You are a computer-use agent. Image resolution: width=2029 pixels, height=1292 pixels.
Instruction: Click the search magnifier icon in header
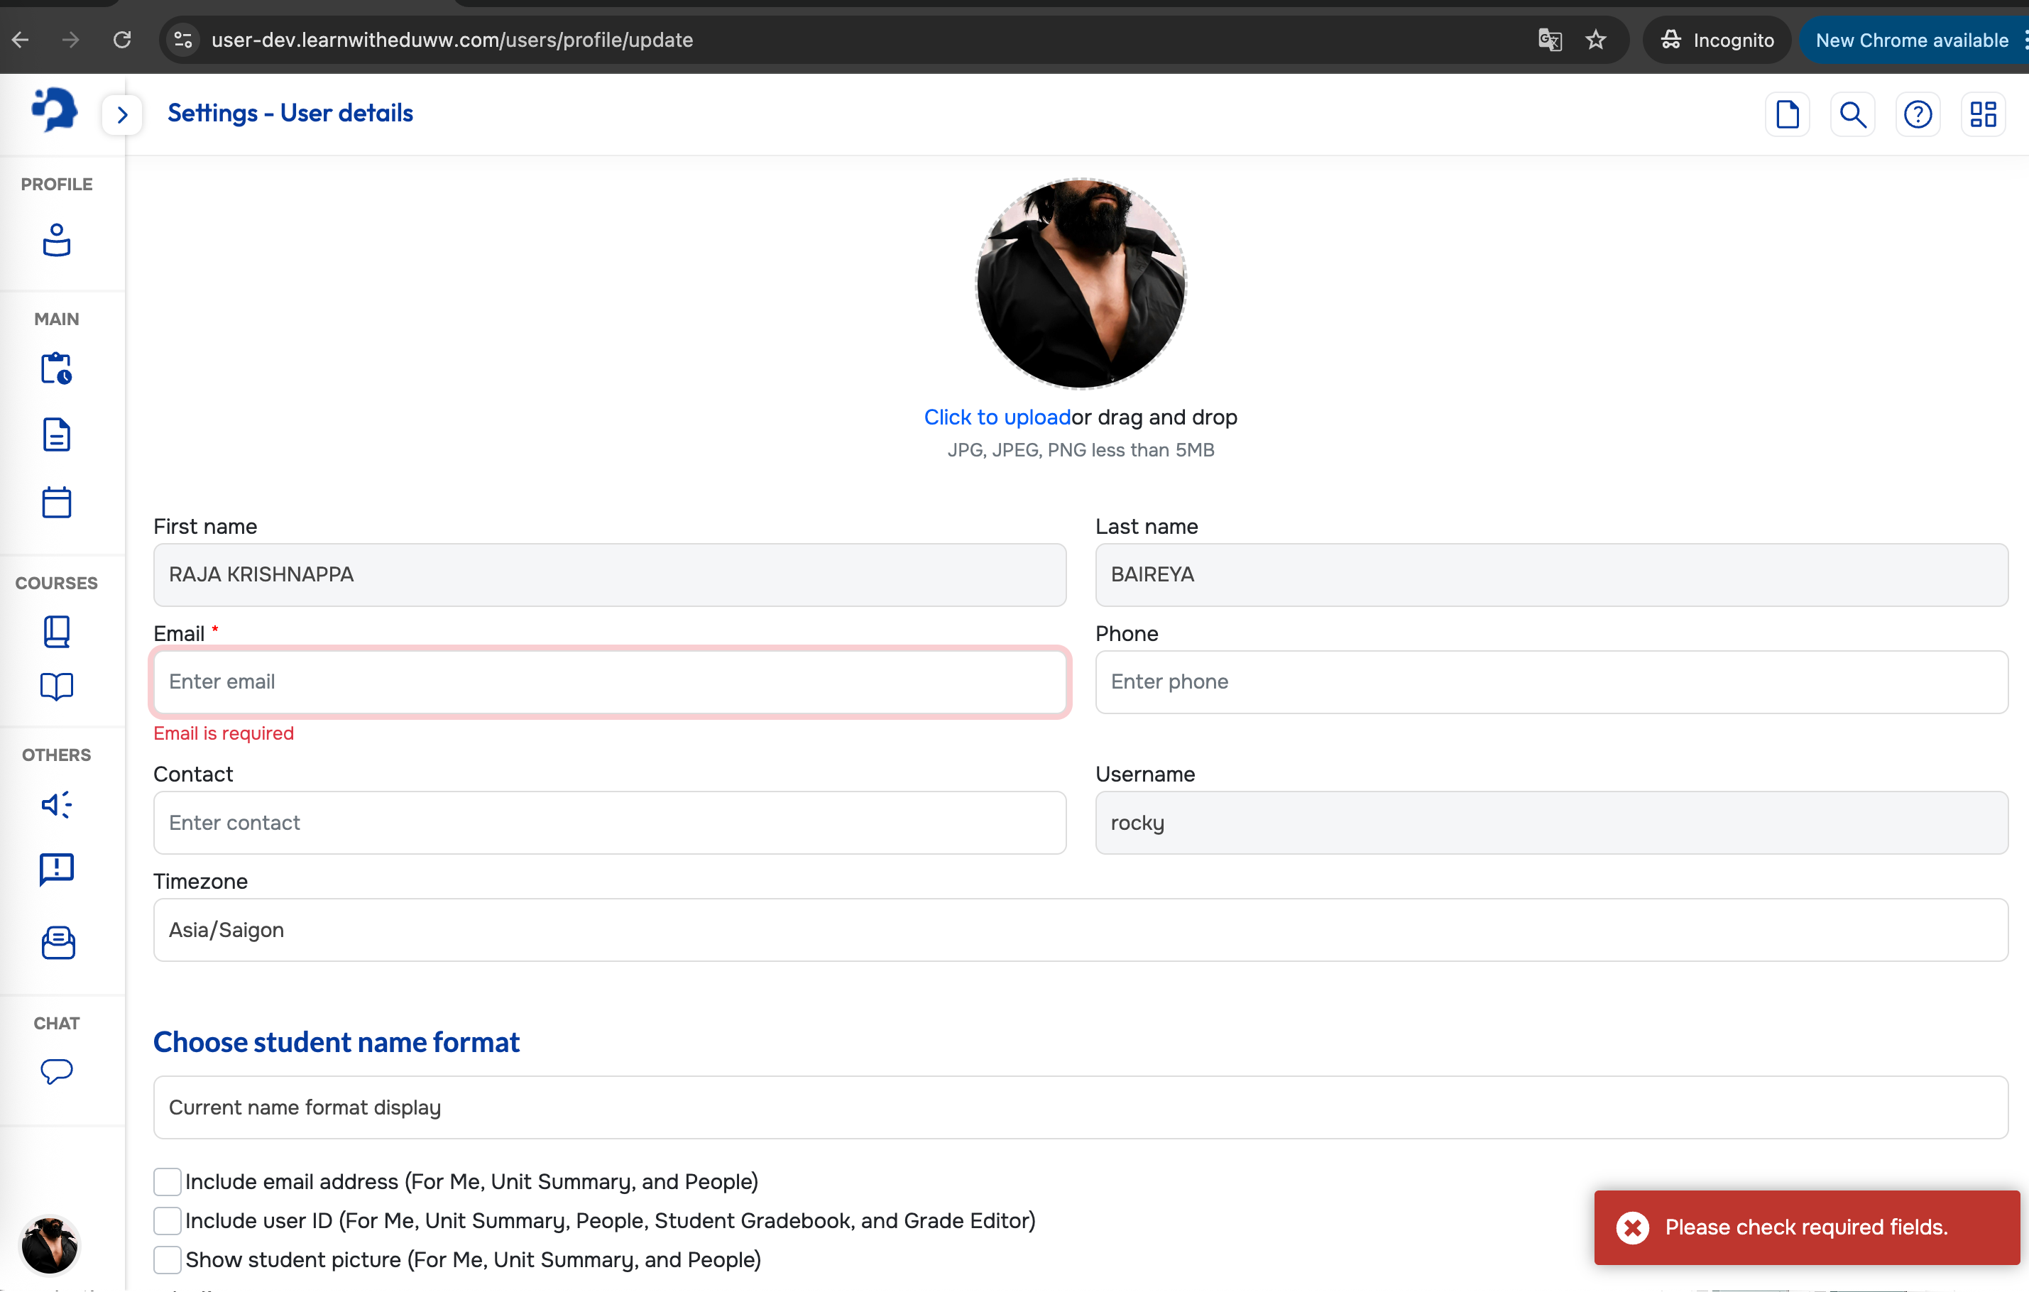[1852, 114]
